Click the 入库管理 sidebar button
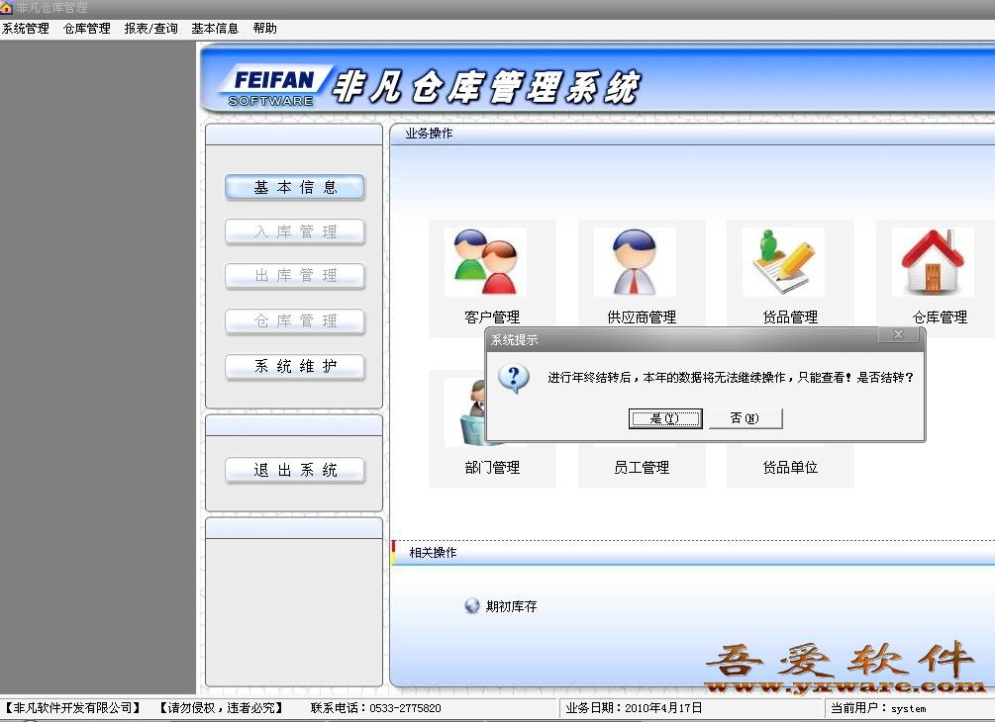 [x=295, y=232]
